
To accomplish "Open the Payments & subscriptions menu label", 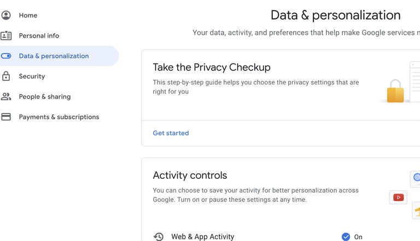I will 59,117.
